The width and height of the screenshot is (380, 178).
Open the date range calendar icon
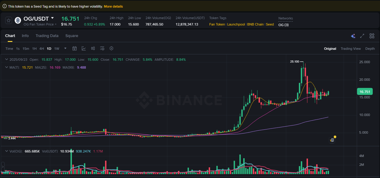[x=74, y=48]
